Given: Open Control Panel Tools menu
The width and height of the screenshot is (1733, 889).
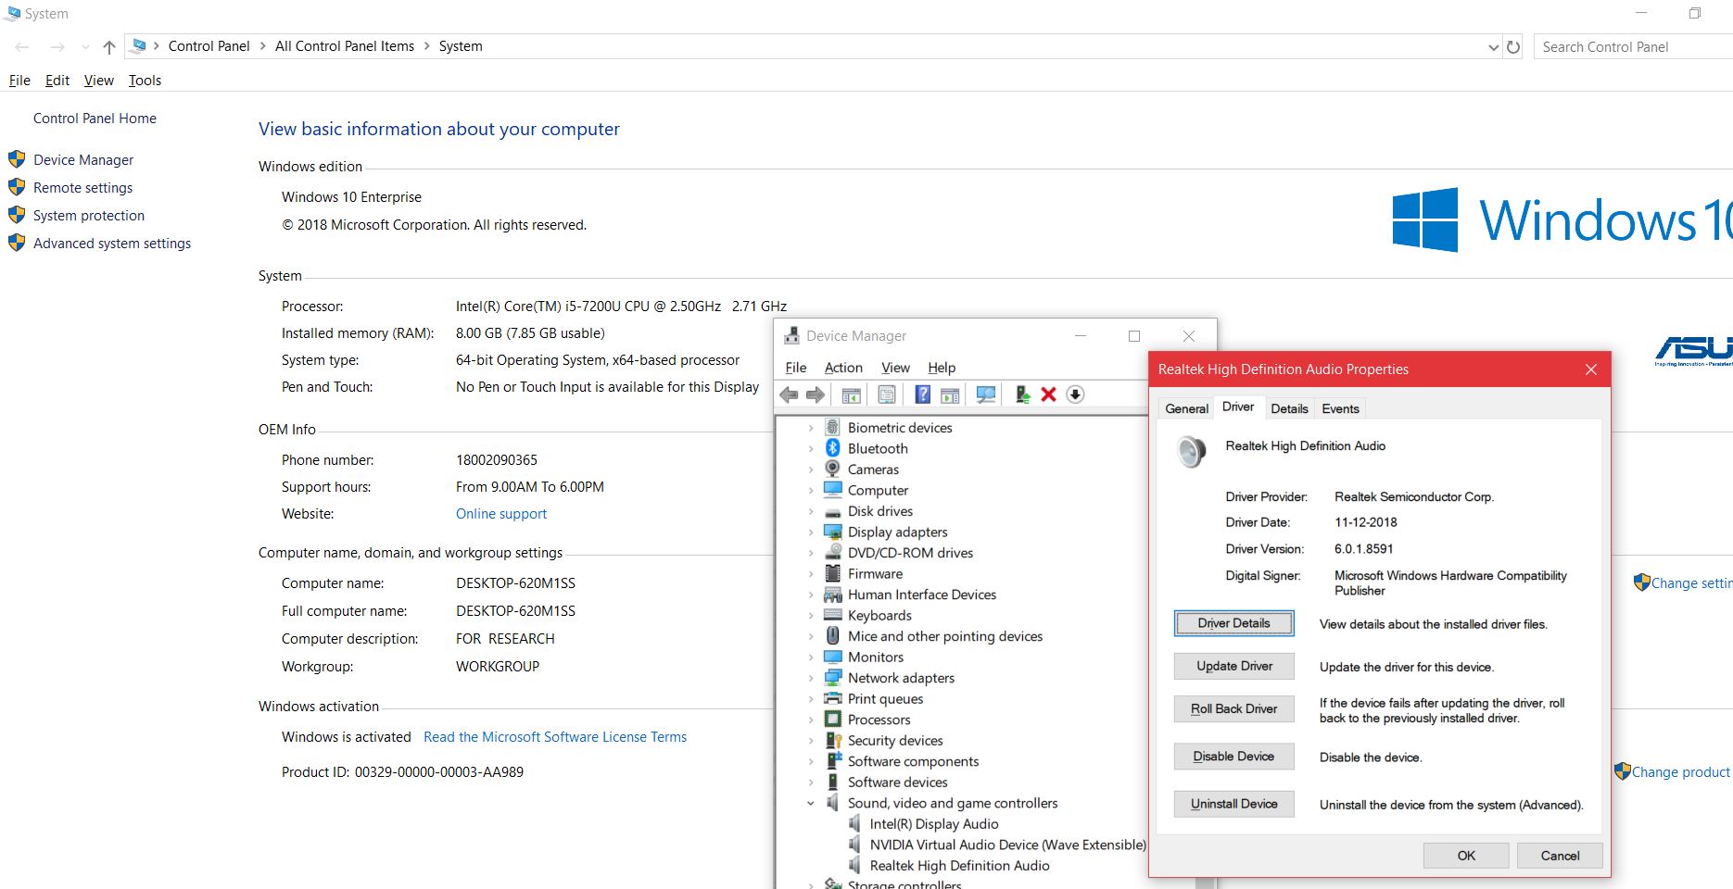Looking at the screenshot, I should point(145,81).
